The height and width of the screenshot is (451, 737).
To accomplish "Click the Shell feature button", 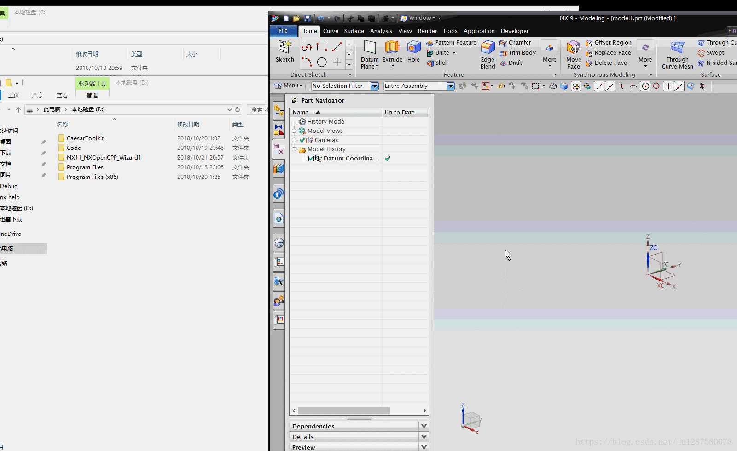I will pos(437,63).
